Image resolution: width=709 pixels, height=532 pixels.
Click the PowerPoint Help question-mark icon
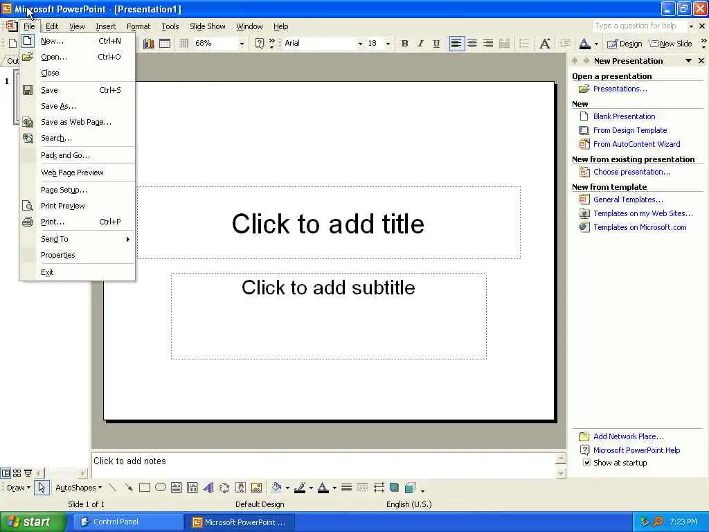point(259,44)
